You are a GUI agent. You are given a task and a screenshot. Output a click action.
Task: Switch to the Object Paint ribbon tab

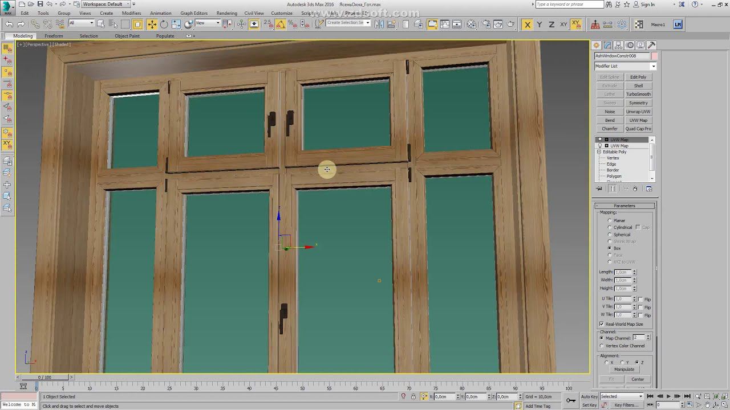pyautogui.click(x=127, y=36)
